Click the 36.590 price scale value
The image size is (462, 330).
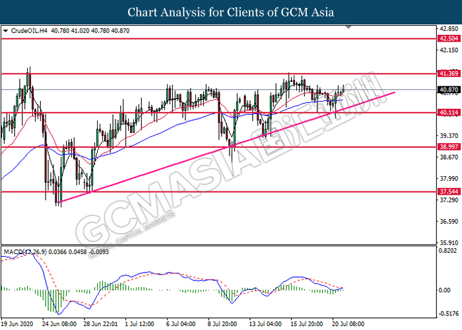449,221
